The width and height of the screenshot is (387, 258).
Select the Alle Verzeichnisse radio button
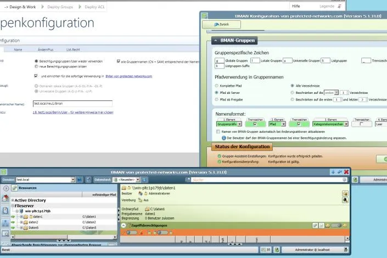(292, 86)
